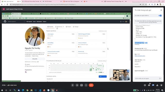Viewport: 165px width, 92px height.
Task: Click the organization avatar under Organizations
Action: [26, 72]
